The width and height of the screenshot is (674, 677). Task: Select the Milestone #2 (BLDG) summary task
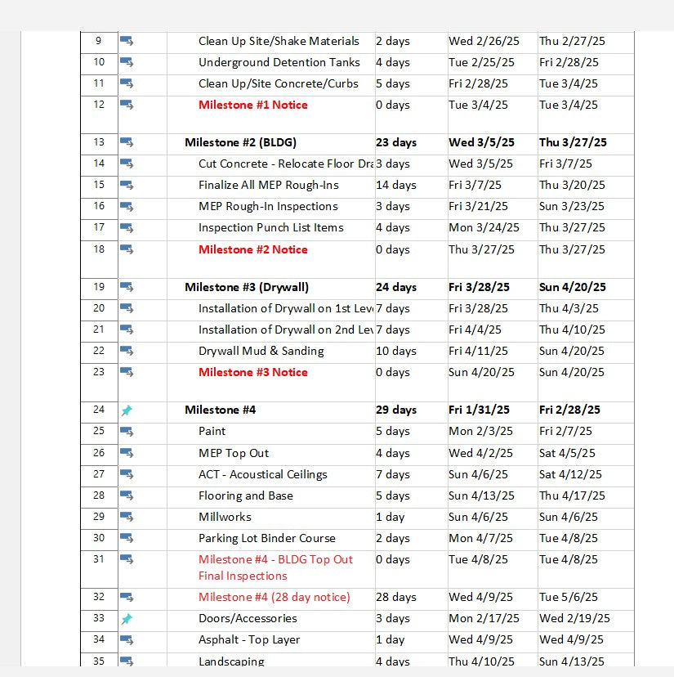pyautogui.click(x=240, y=142)
